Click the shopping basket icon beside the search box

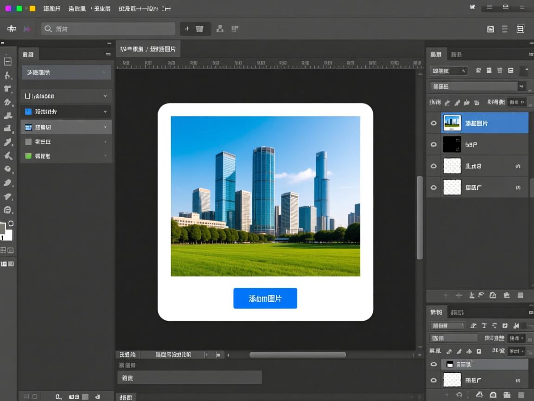click(199, 29)
